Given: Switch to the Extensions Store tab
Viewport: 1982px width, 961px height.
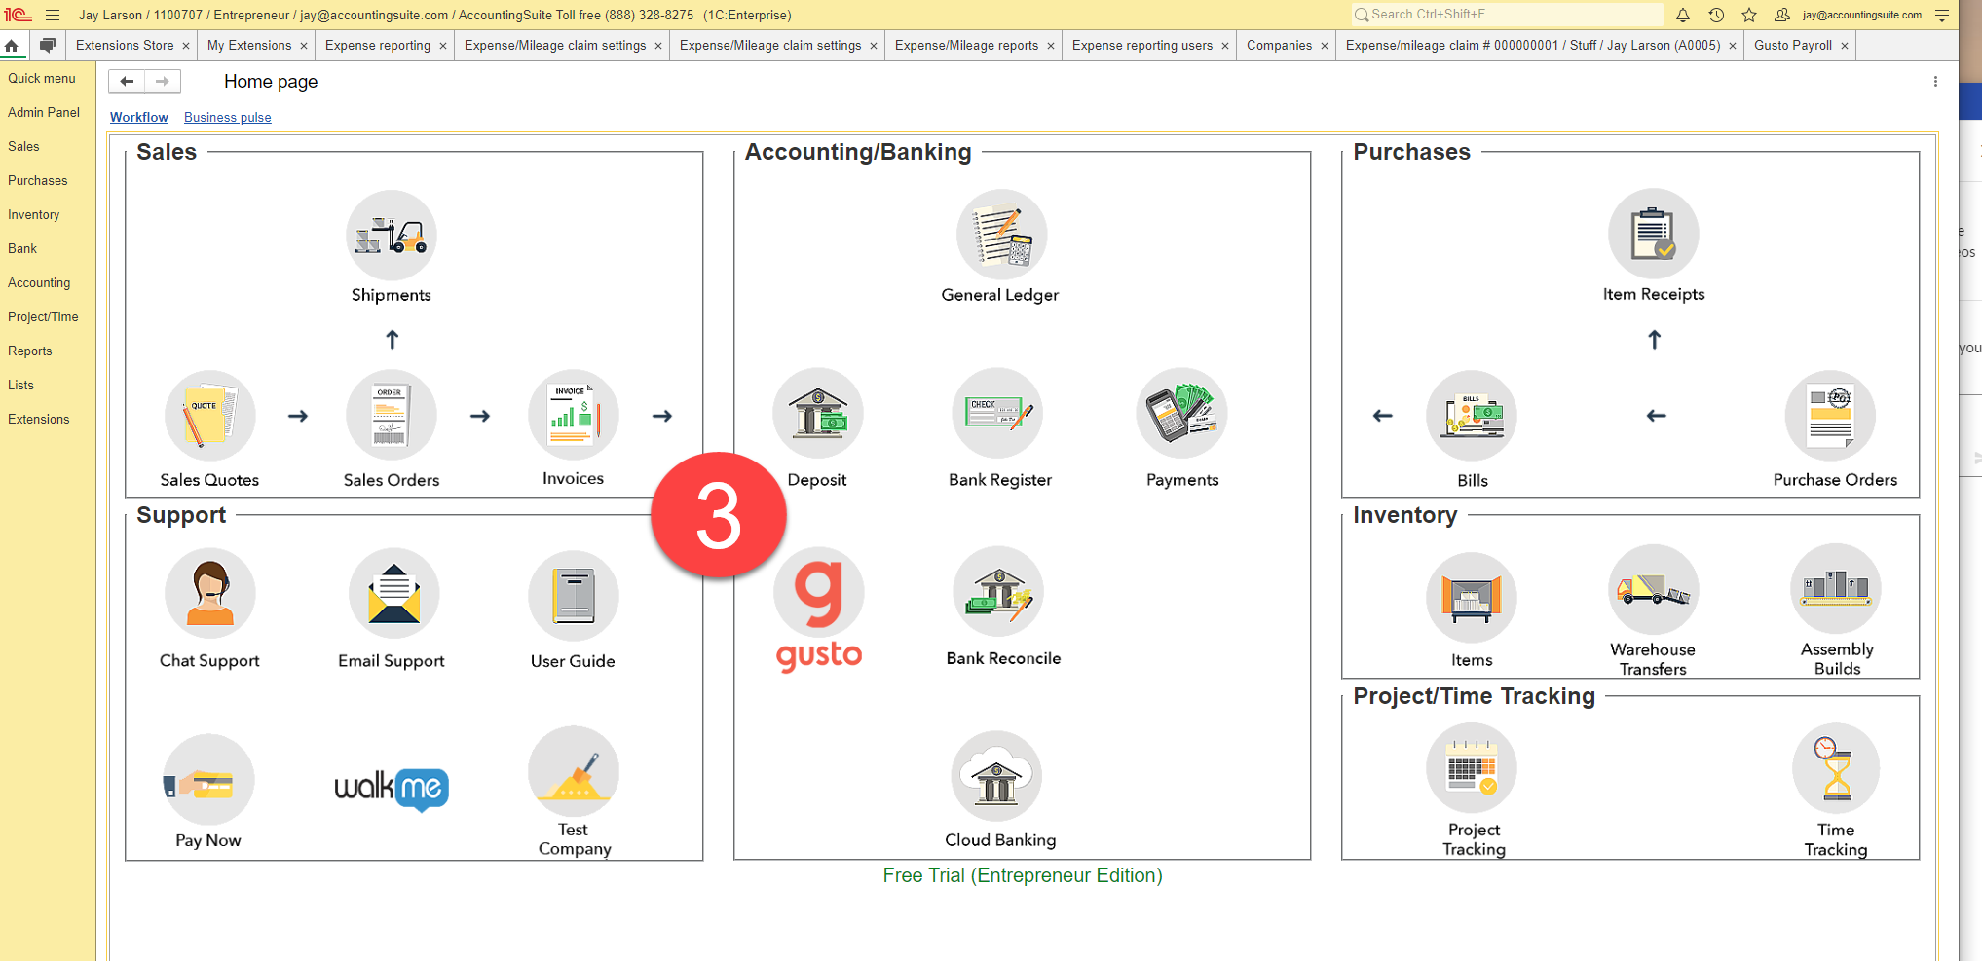Looking at the screenshot, I should (x=125, y=46).
